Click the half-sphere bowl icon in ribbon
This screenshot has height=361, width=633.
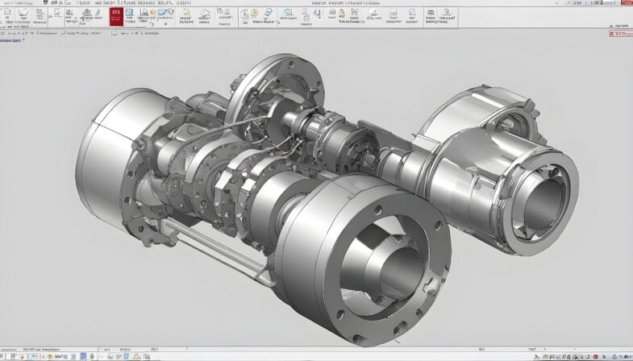click(x=23, y=13)
